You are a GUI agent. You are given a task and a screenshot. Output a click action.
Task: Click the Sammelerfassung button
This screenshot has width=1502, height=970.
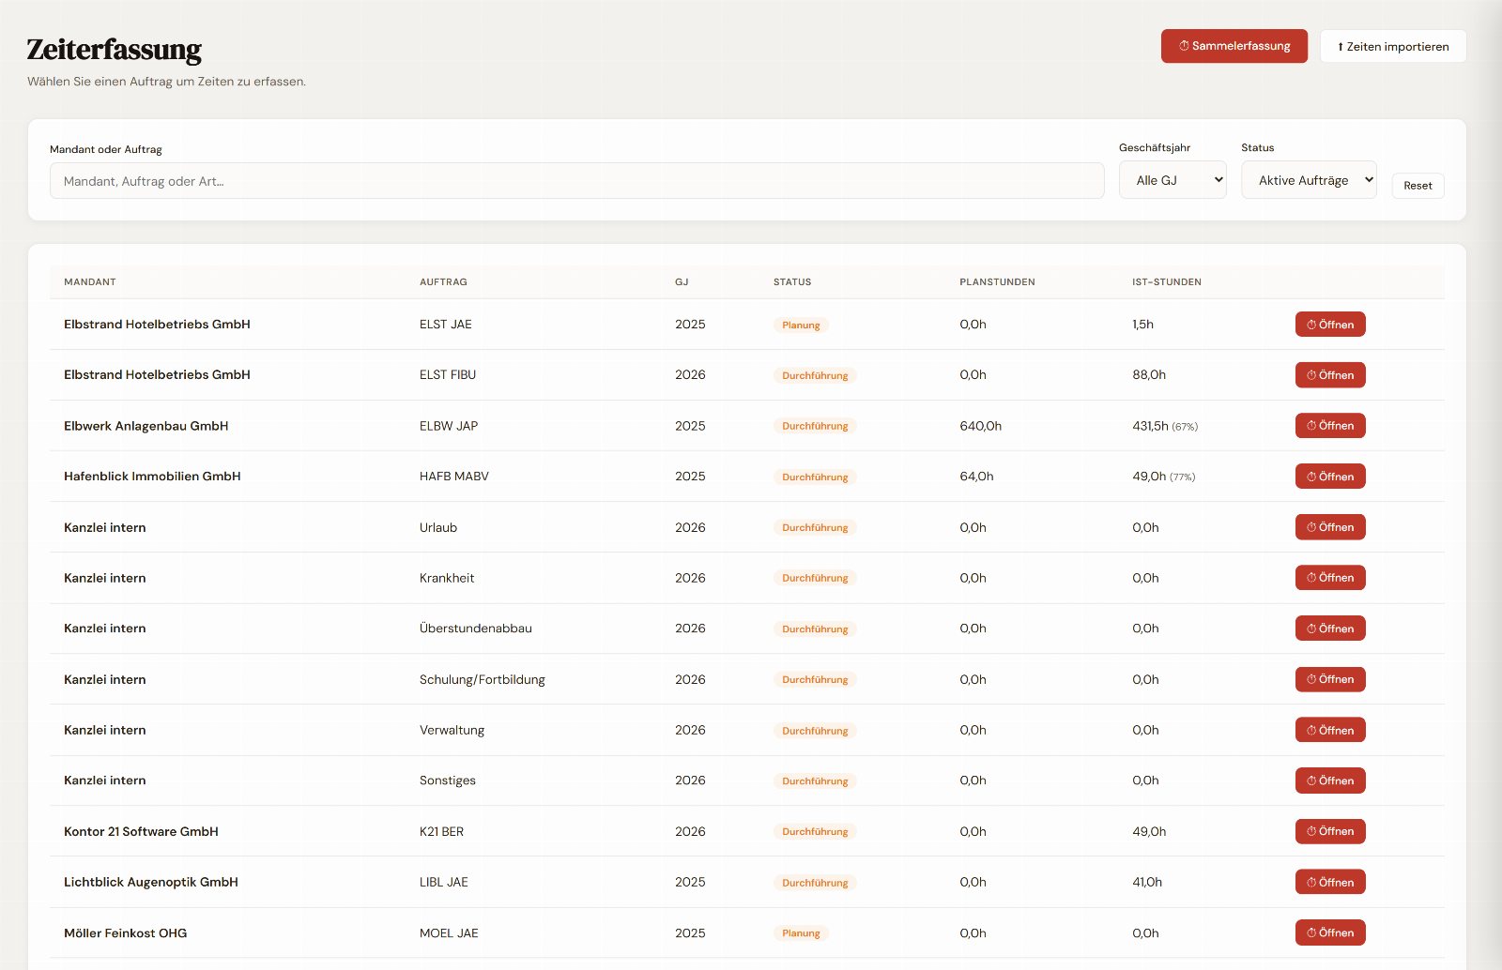[1234, 46]
